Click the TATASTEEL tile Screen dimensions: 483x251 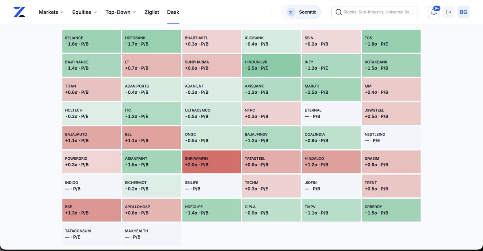tap(271, 162)
